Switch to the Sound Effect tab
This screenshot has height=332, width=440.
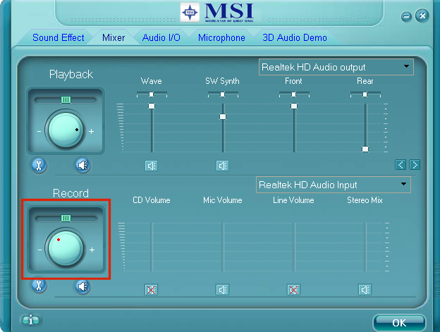[58, 37]
